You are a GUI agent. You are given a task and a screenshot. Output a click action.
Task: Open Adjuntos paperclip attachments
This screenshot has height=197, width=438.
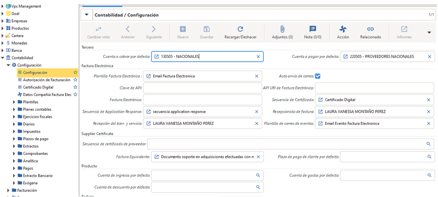click(x=282, y=29)
